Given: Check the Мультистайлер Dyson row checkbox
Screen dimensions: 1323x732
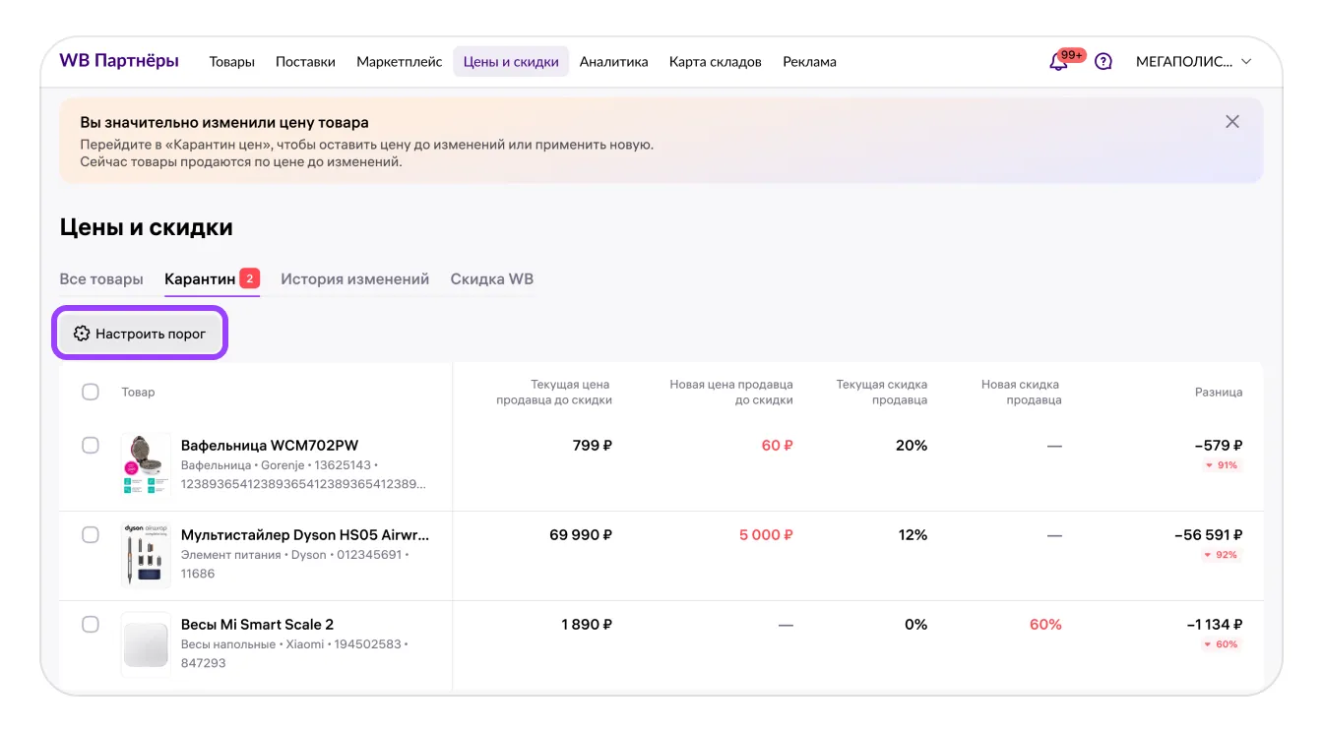Looking at the screenshot, I should coord(91,535).
